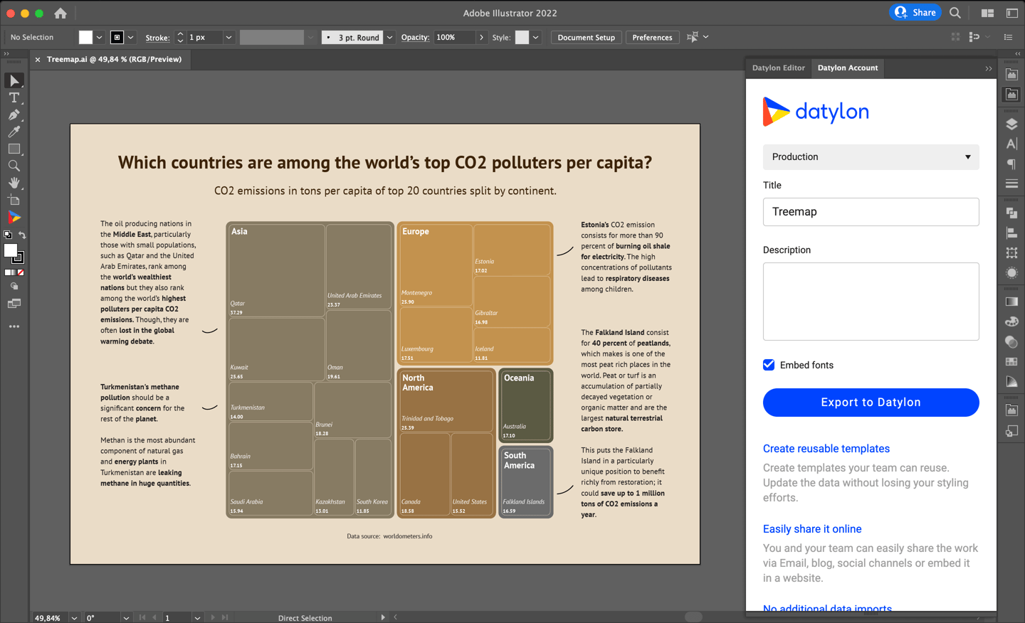
Task: Open the Opacity dropdown
Action: (481, 37)
